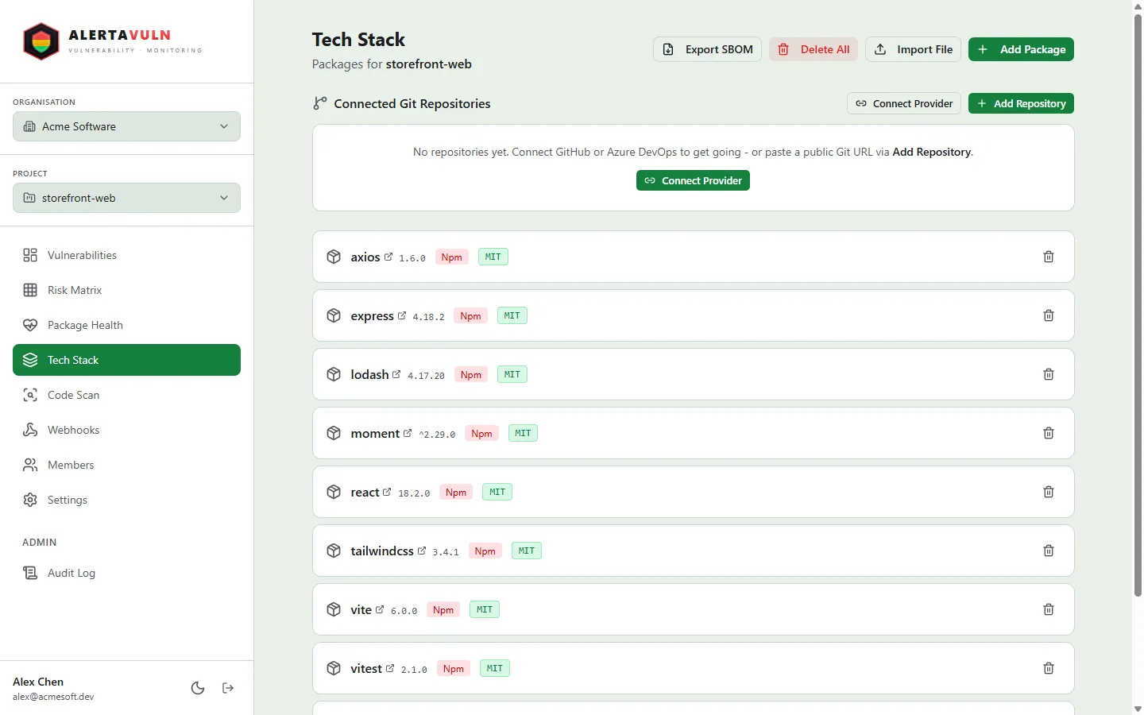Open the storefront-web project dropdown

point(126,198)
